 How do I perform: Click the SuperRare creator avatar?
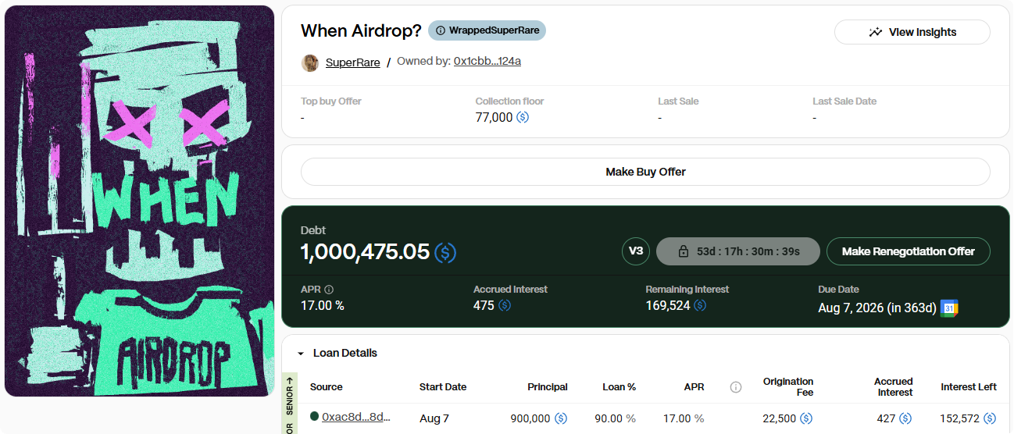(x=310, y=62)
